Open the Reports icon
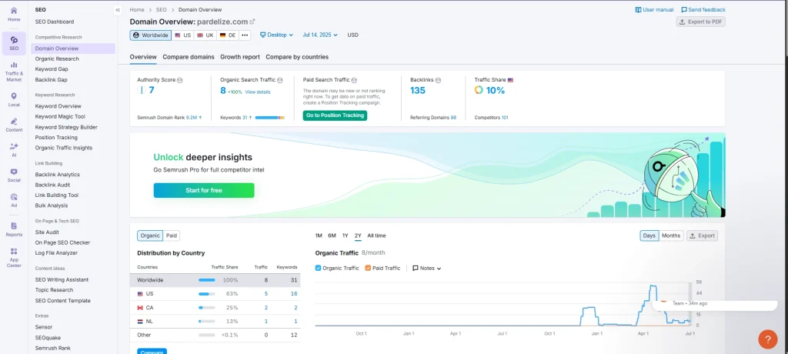The height and width of the screenshot is (354, 788). [x=14, y=225]
